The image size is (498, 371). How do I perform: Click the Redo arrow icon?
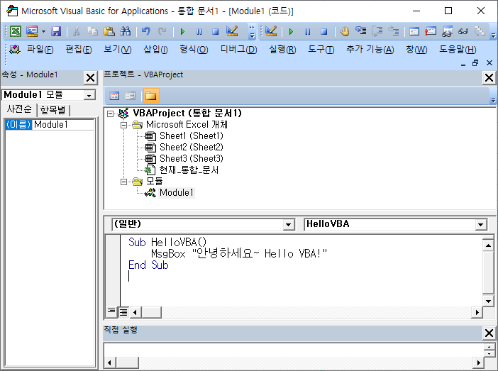coord(162,31)
